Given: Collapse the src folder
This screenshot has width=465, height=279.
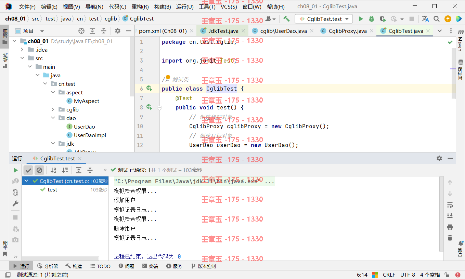Looking at the screenshot, I should pyautogui.click(x=22, y=58).
